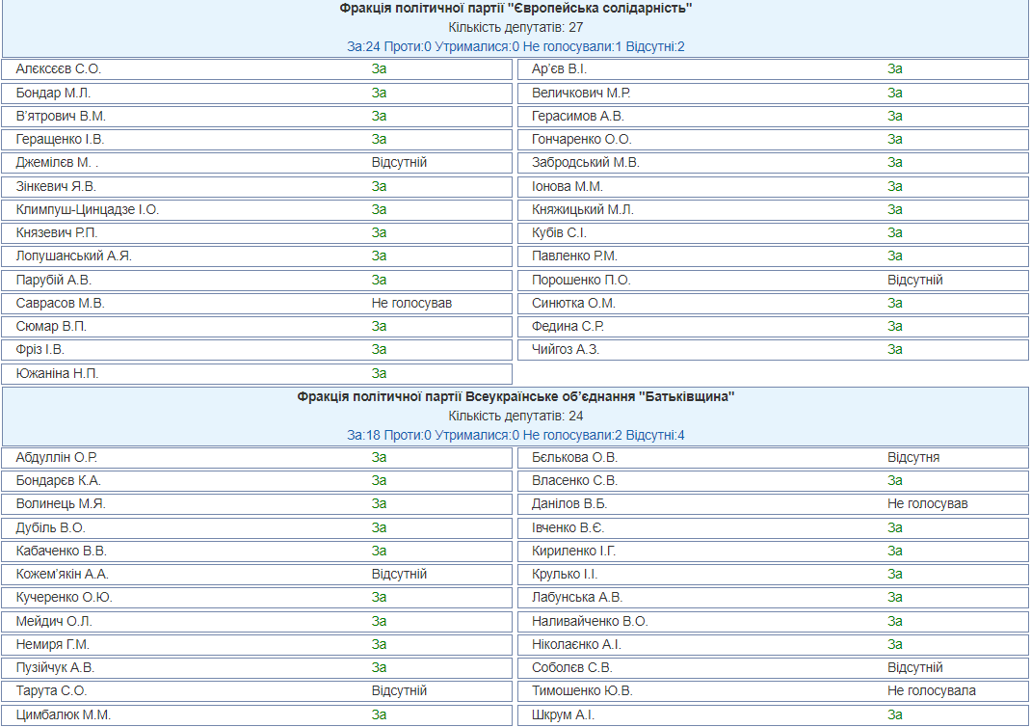
Task: Click deputy Бондарєв К.А.
Action: click(59, 480)
